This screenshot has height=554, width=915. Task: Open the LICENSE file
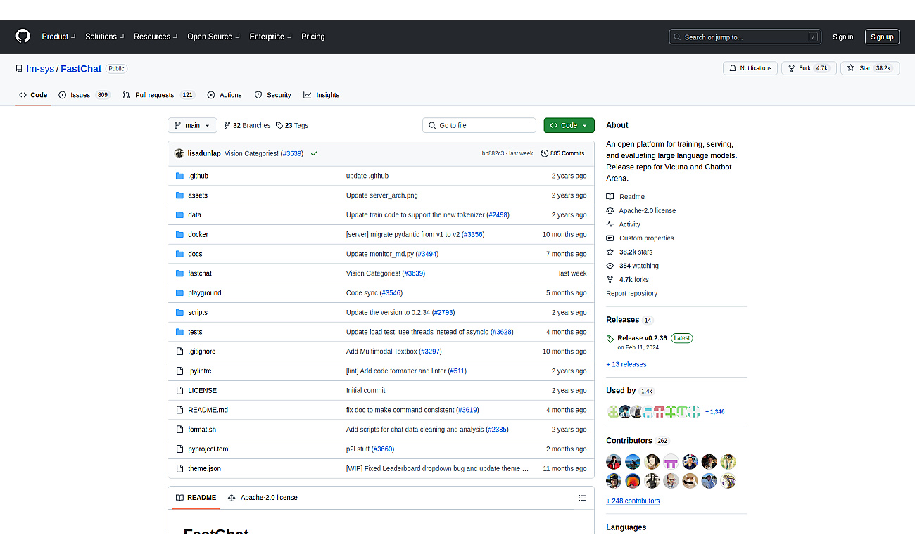(202, 390)
